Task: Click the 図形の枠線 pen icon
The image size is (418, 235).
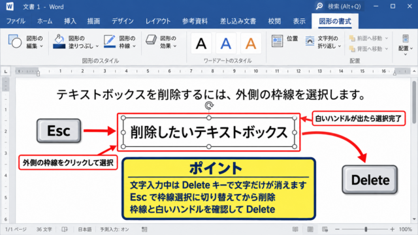Action: (110, 42)
